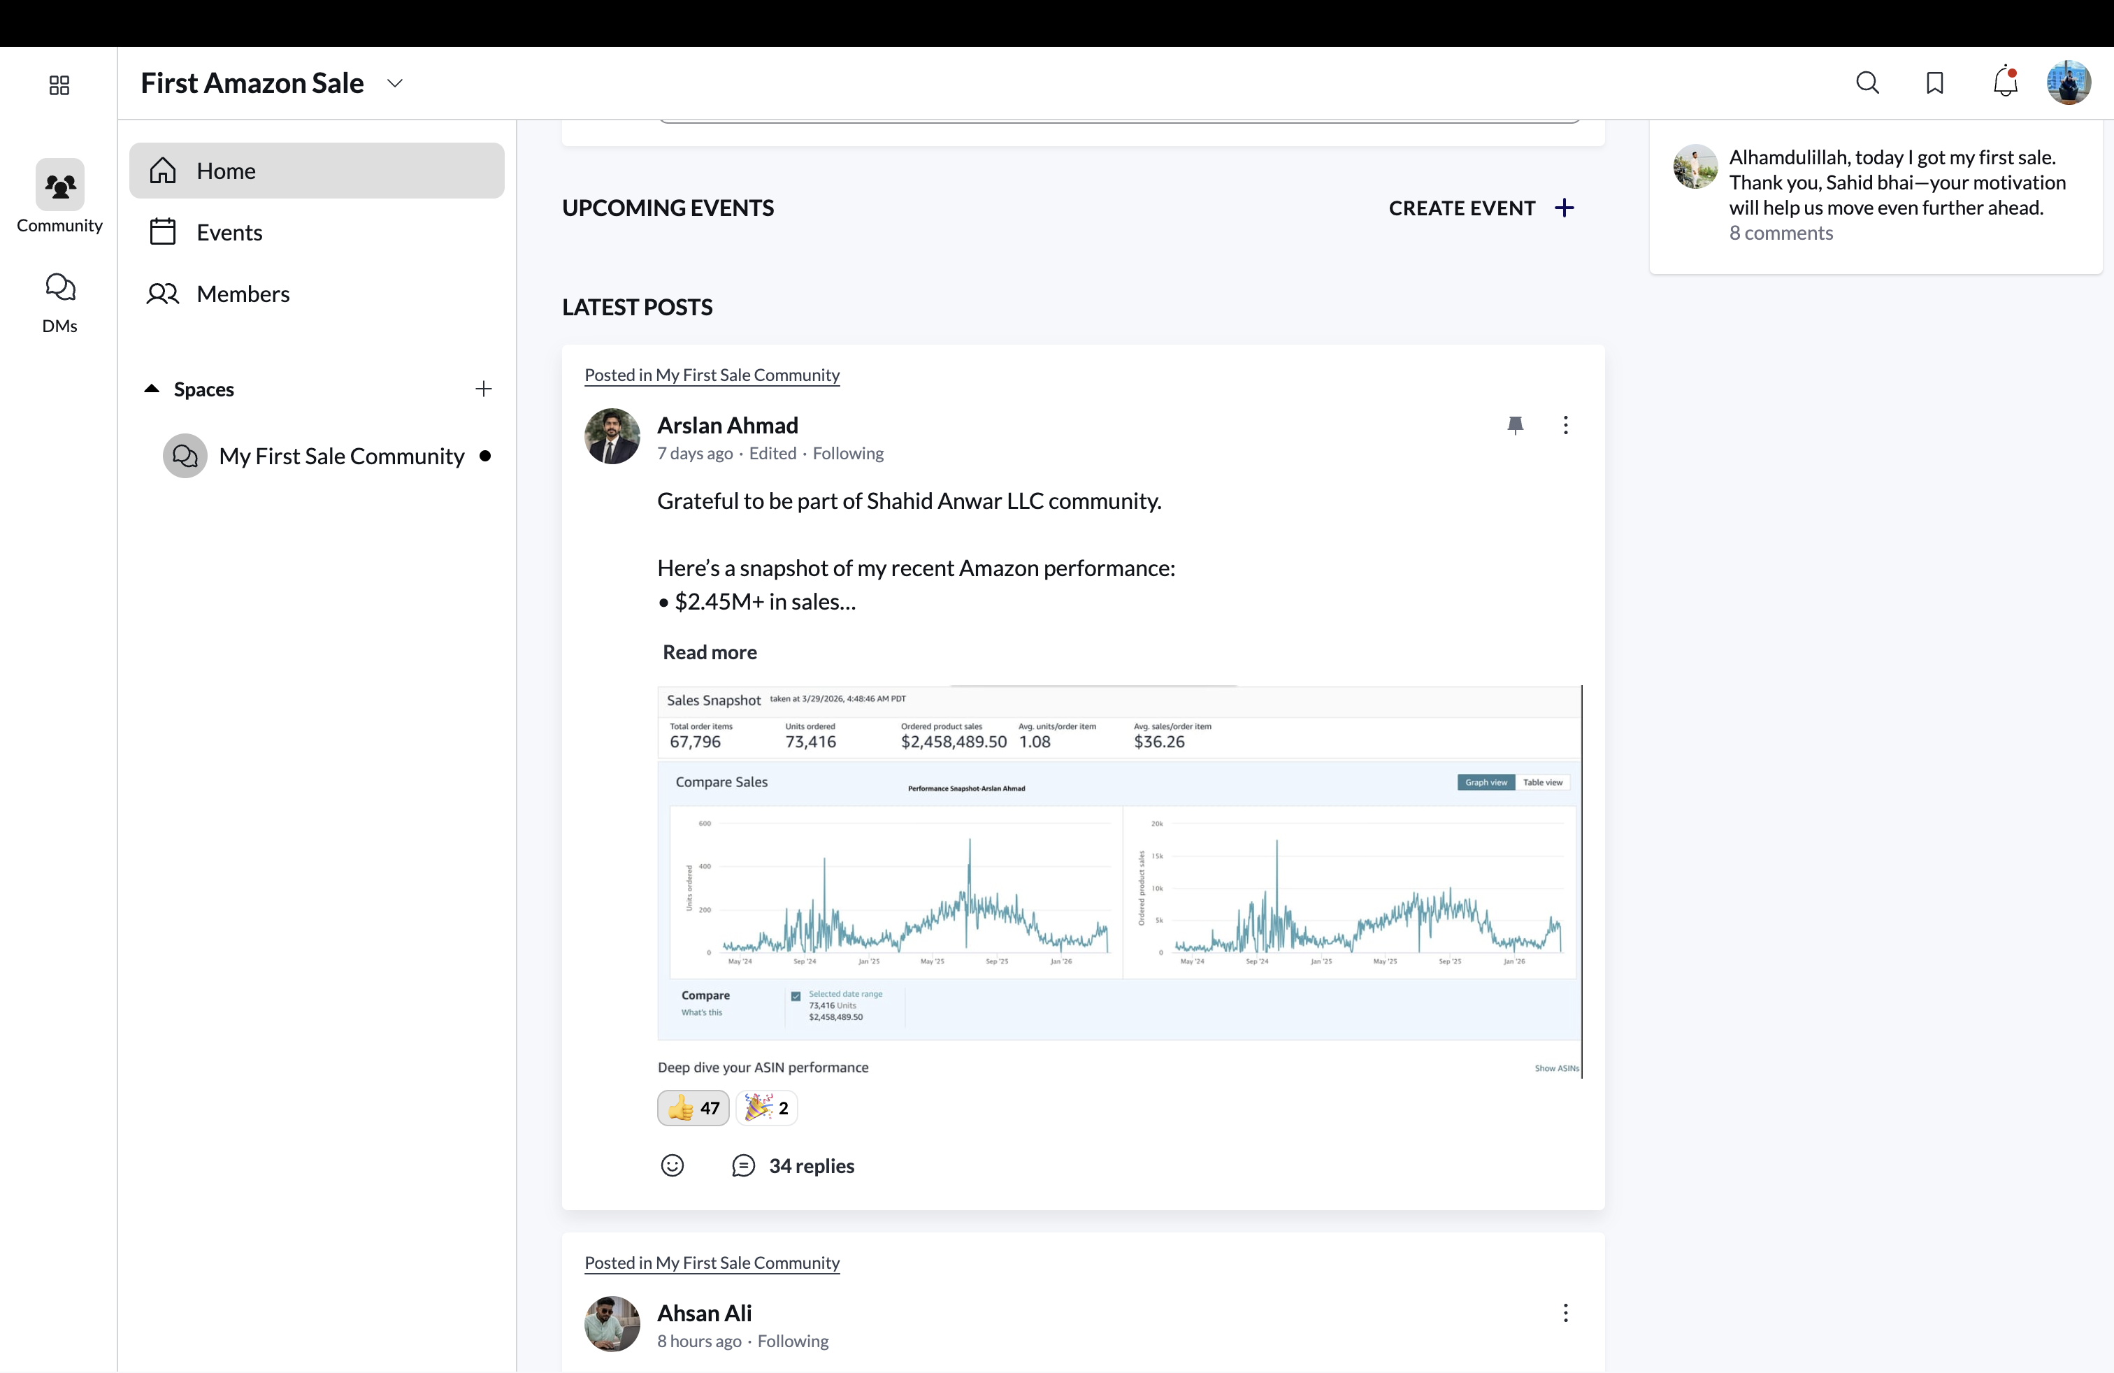2114x1373 pixels.
Task: Open the user profile avatar menu
Action: 2069,82
